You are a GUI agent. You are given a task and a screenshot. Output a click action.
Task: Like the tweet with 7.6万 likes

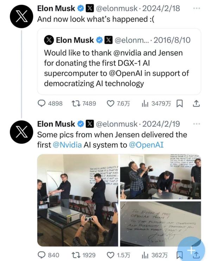click(111, 104)
